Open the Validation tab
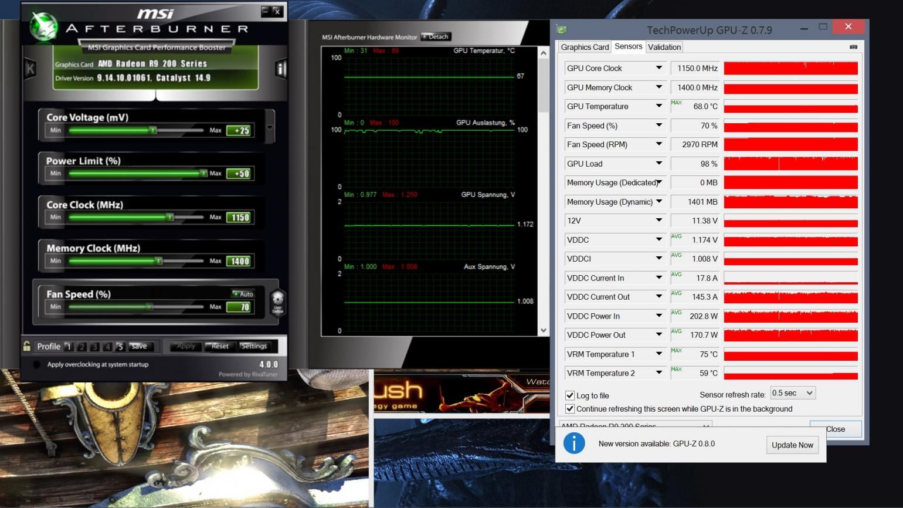This screenshot has height=508, width=903. pos(664,47)
